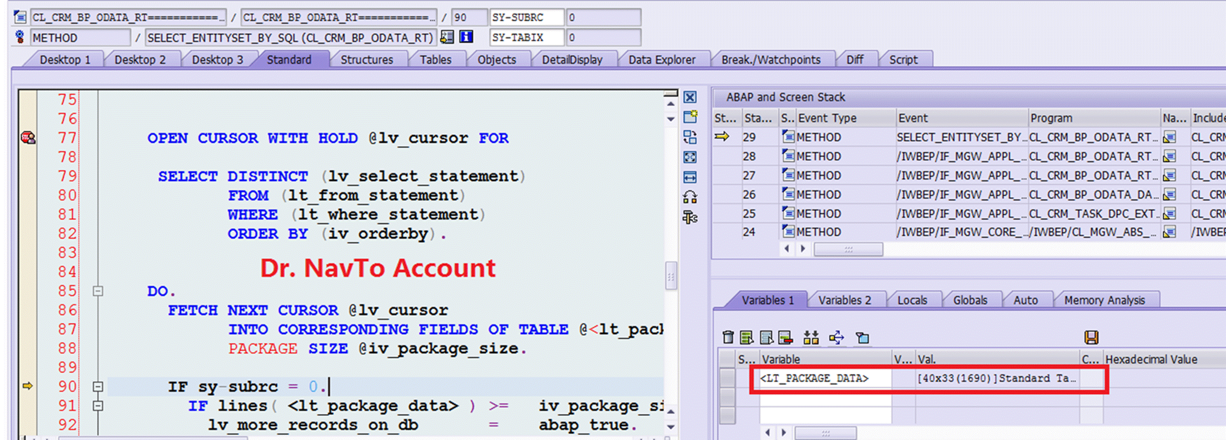This screenshot has width=1226, height=440.
Task: Click the Program column header in stack
Action: coord(1094,118)
